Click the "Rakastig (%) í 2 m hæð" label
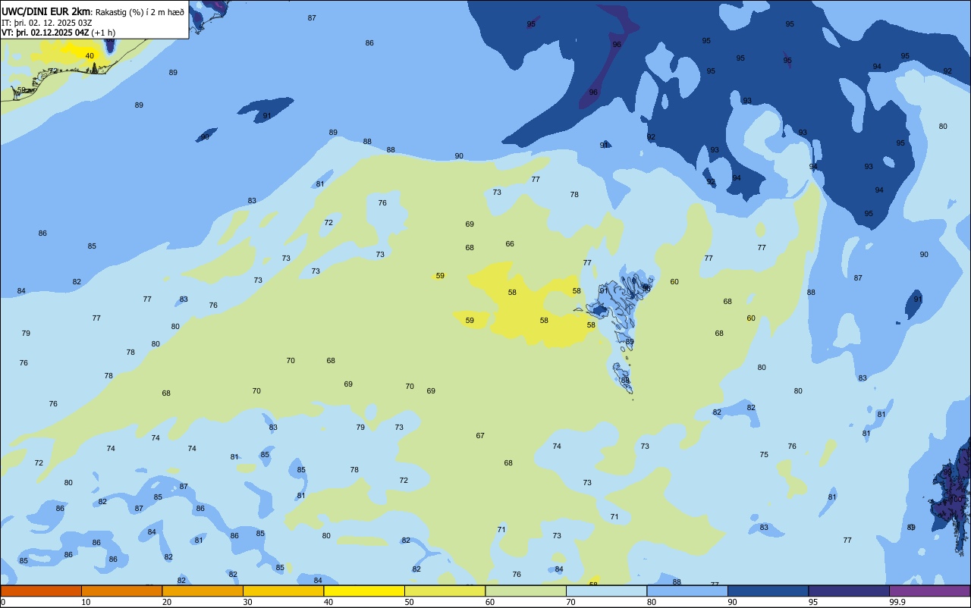The height and width of the screenshot is (608, 971). coord(140,12)
